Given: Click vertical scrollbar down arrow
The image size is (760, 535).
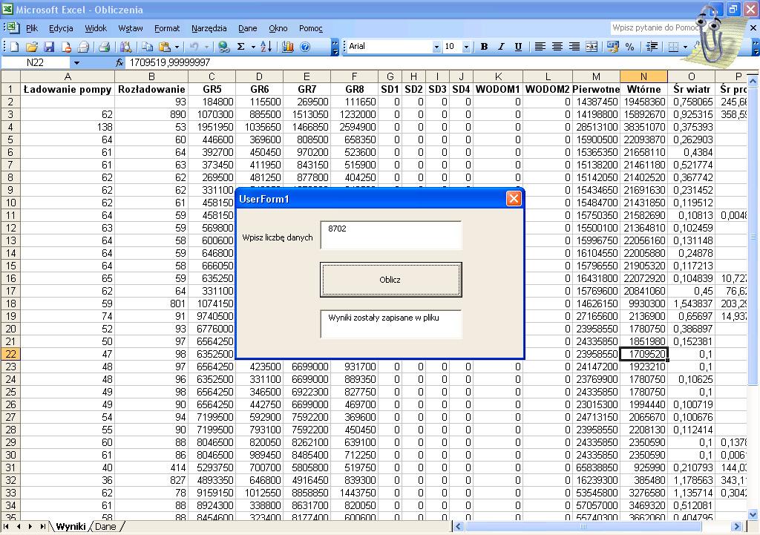Looking at the screenshot, I should (753, 515).
